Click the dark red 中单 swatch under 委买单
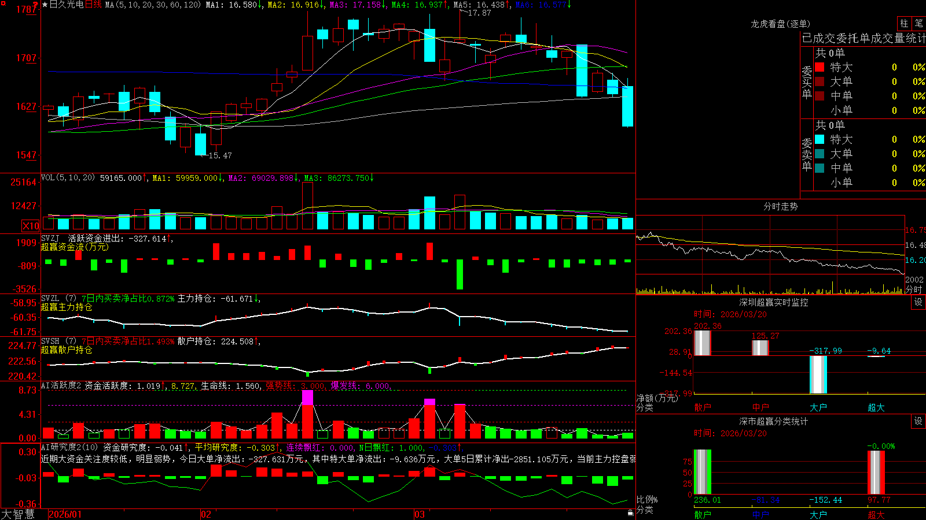 click(820, 96)
